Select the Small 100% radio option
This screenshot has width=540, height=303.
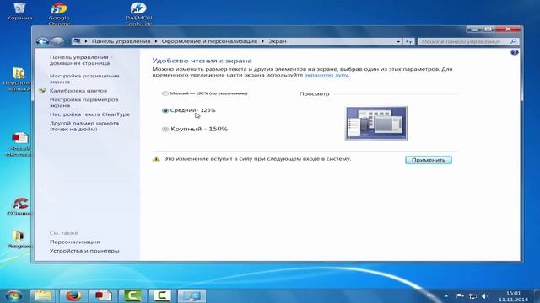pos(165,93)
